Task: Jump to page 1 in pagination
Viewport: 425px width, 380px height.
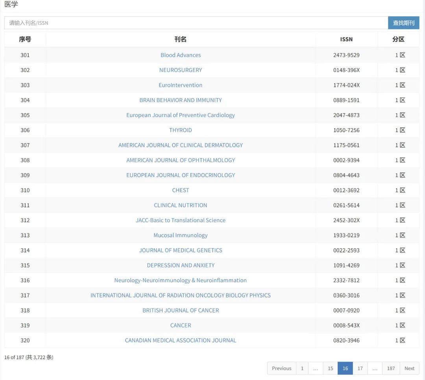Action: pyautogui.click(x=302, y=368)
